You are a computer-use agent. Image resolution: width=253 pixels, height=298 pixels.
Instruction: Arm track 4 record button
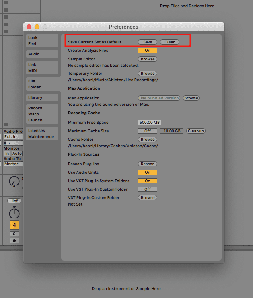(x=14, y=240)
